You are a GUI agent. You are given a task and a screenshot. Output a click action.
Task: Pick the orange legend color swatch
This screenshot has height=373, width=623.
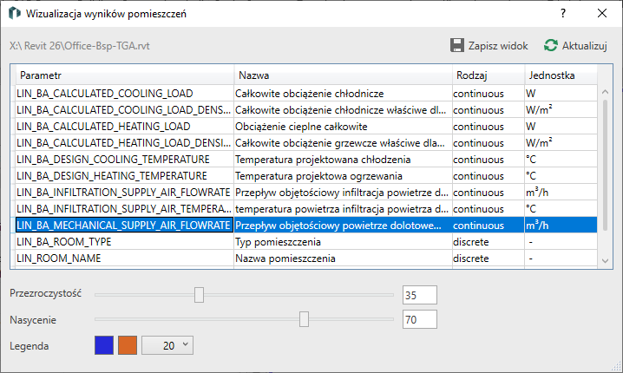pos(128,345)
